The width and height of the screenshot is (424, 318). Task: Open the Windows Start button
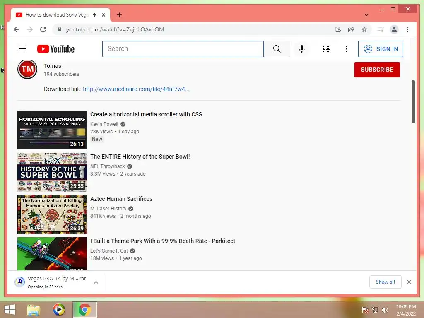(10, 310)
